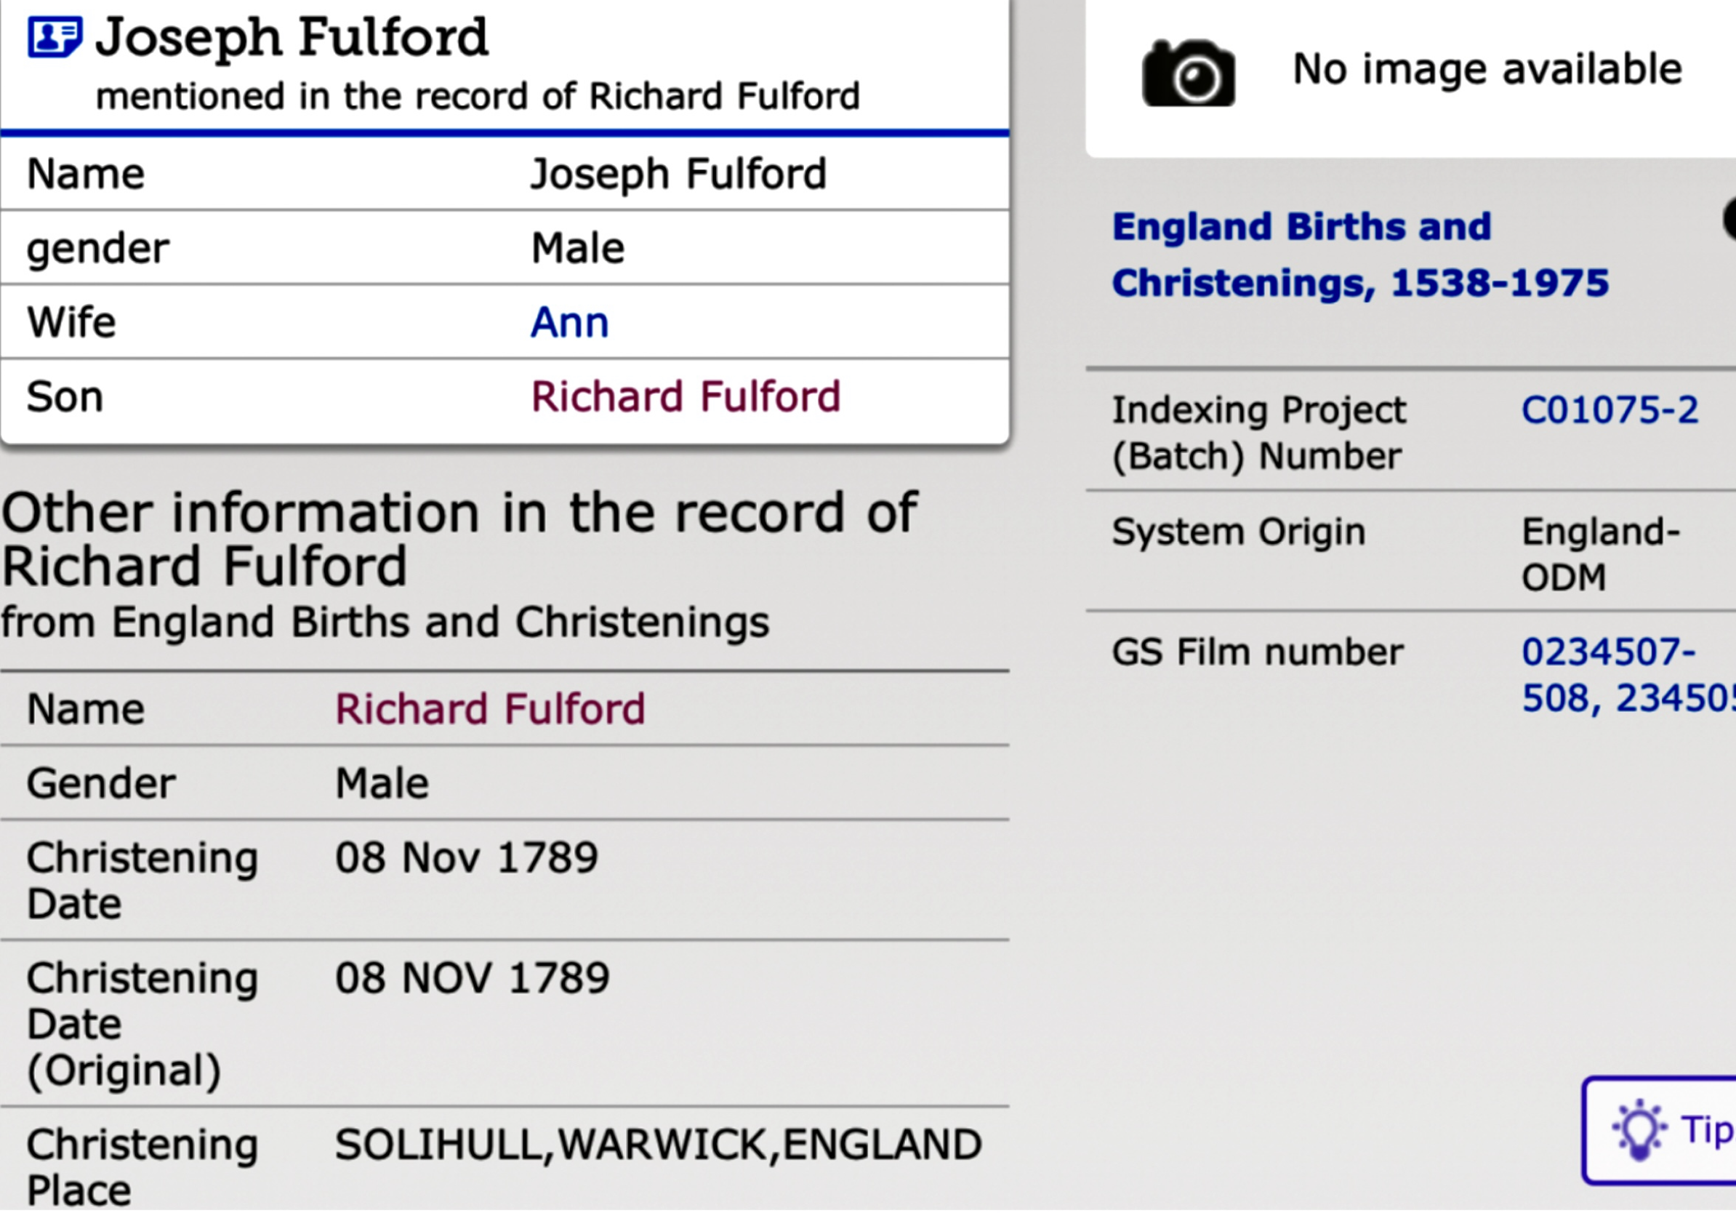Click the black circle icon beside collection title
Screen dimensions: 1736x1213
[1729, 220]
